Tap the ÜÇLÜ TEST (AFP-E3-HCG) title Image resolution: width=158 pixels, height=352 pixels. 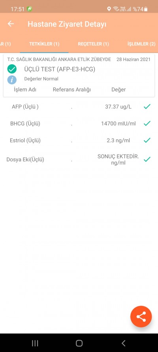pyautogui.click(x=60, y=69)
